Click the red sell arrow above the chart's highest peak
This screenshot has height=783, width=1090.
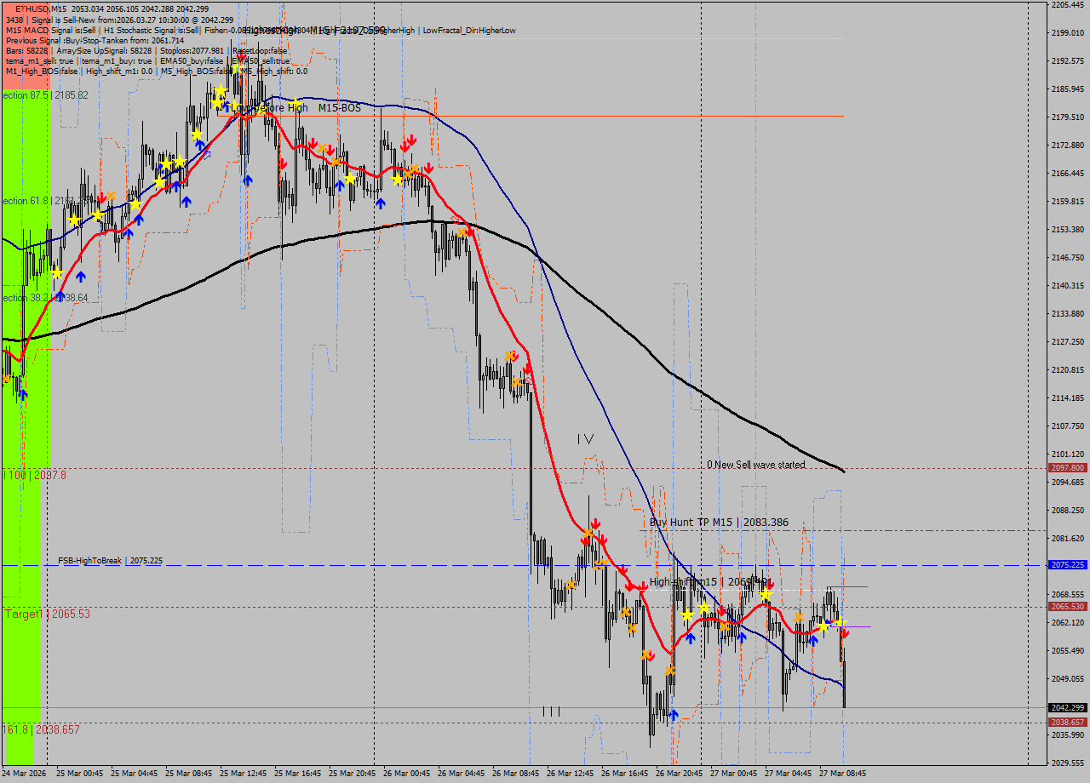(x=242, y=58)
